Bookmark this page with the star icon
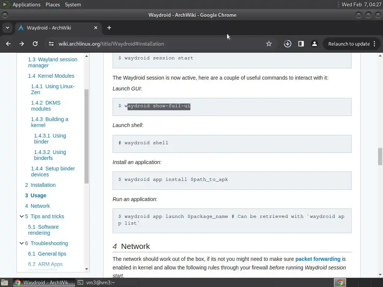Viewport: 383px width, 287px height. click(269, 44)
